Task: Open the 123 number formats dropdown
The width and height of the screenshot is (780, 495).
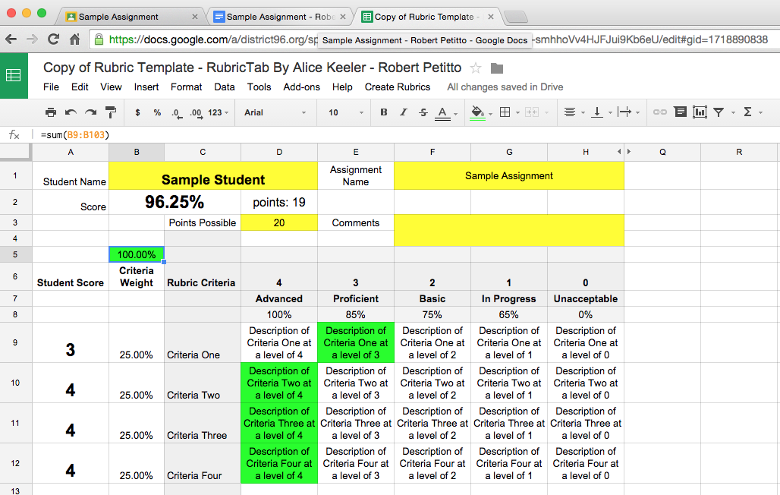Action: pos(218,112)
